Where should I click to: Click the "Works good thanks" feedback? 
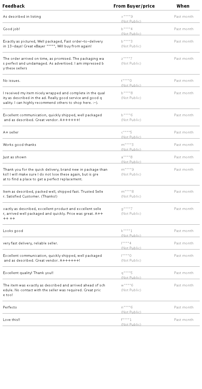[20, 145]
